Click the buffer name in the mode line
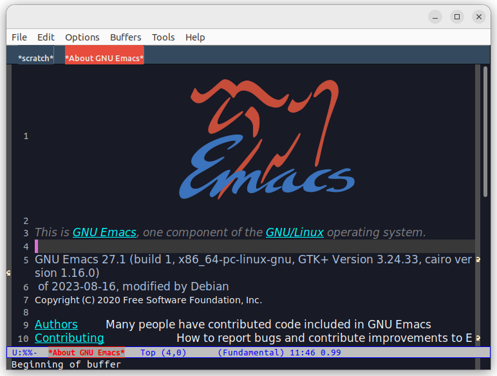Screen dimensions: 497x376 [x=86, y=353]
